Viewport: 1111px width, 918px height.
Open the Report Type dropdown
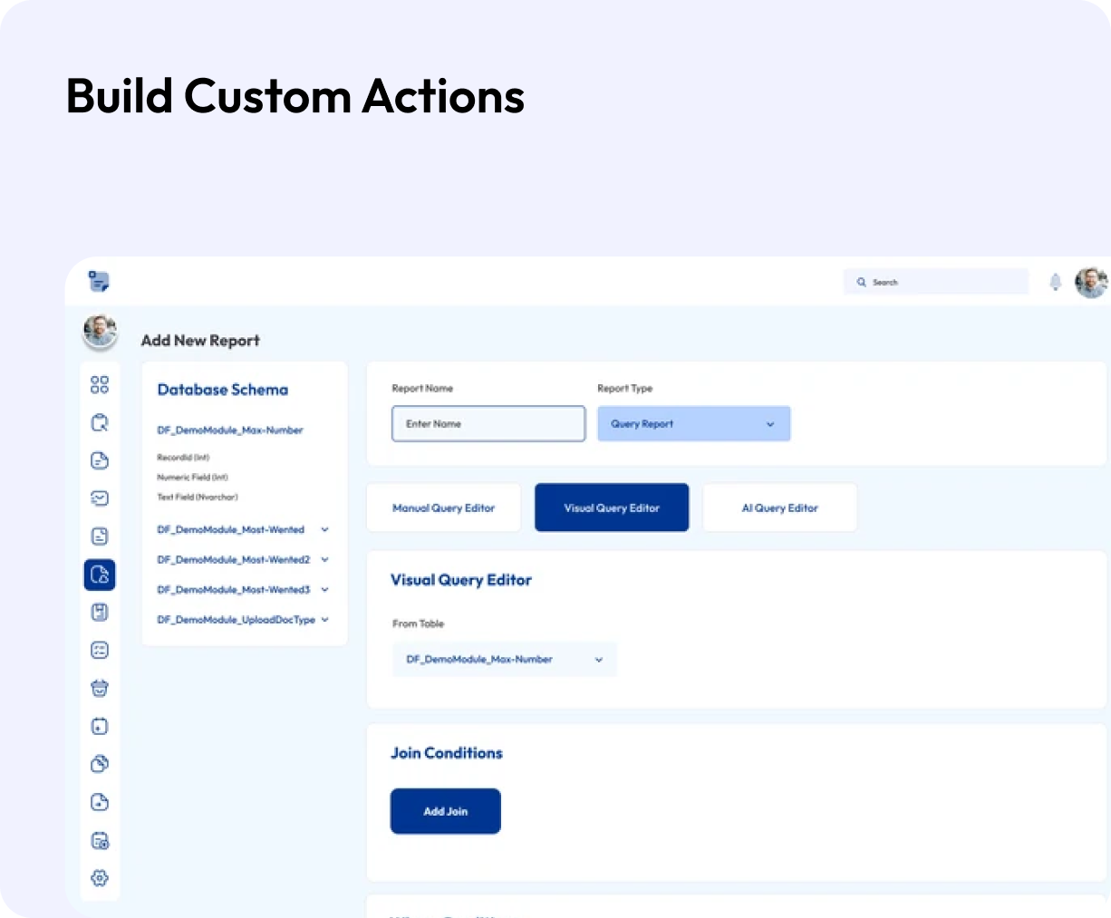pos(693,424)
